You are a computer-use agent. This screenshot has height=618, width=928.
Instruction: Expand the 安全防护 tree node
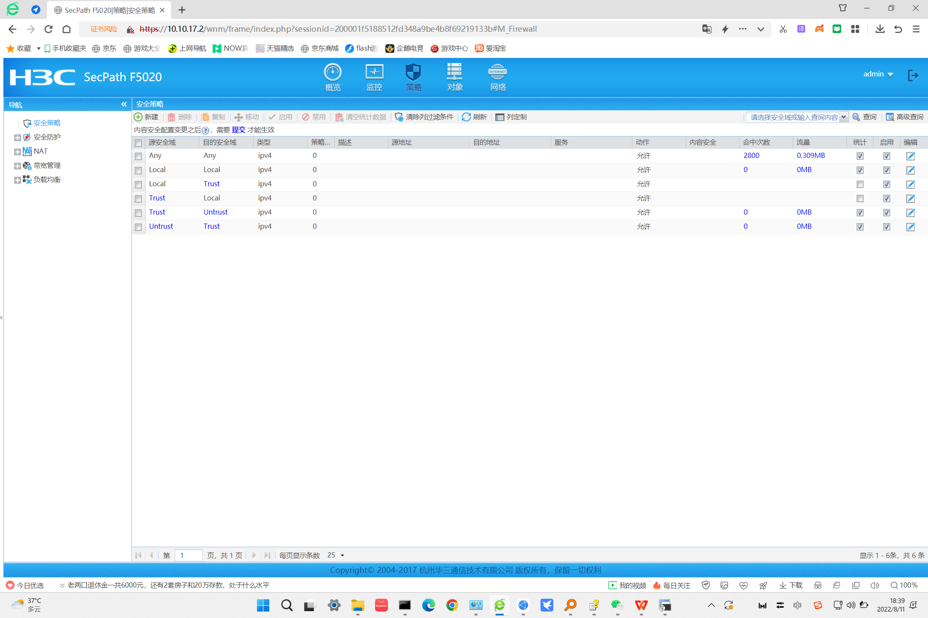(17, 138)
